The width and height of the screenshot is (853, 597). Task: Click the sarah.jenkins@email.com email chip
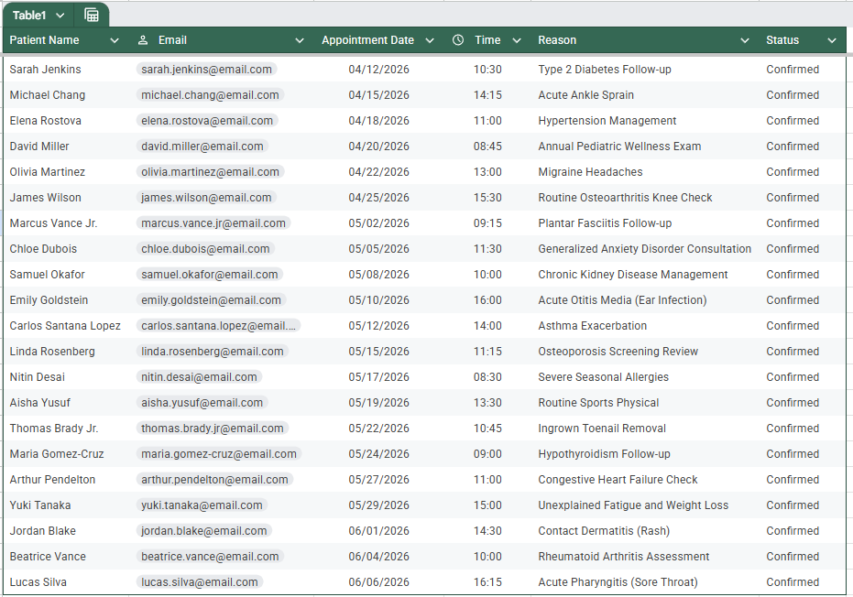[207, 69]
